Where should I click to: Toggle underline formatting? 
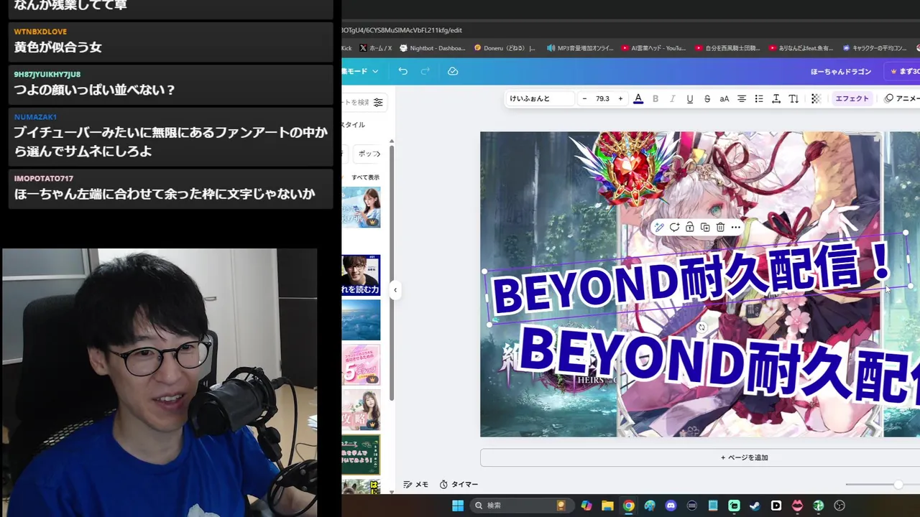(x=690, y=98)
